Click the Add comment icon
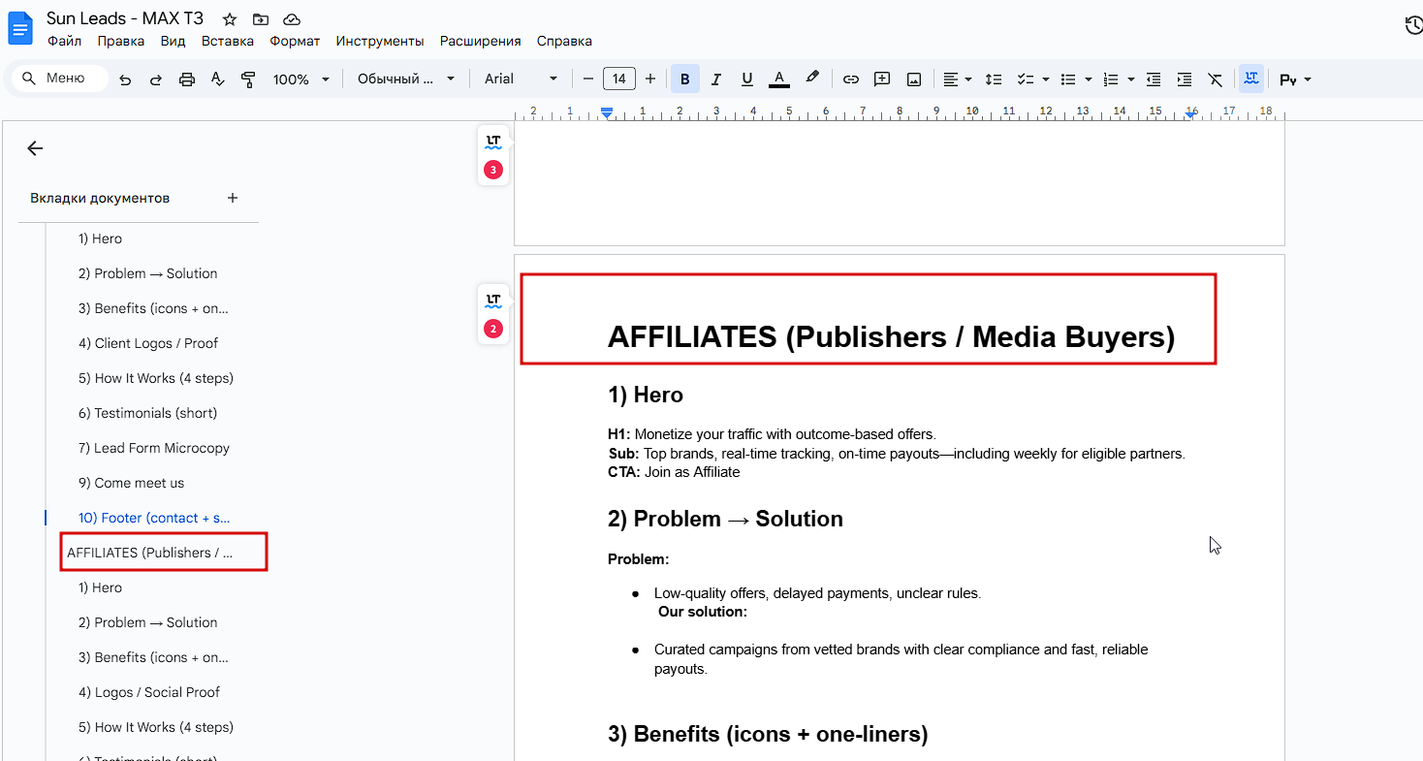The width and height of the screenshot is (1423, 761). tap(882, 79)
